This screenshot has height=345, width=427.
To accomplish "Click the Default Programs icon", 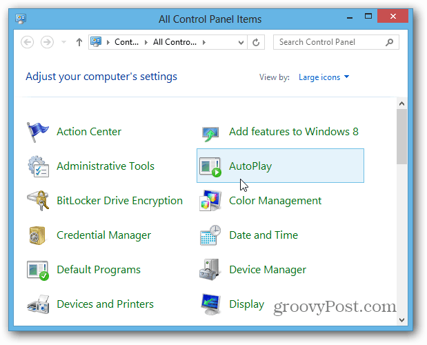I will [x=38, y=270].
